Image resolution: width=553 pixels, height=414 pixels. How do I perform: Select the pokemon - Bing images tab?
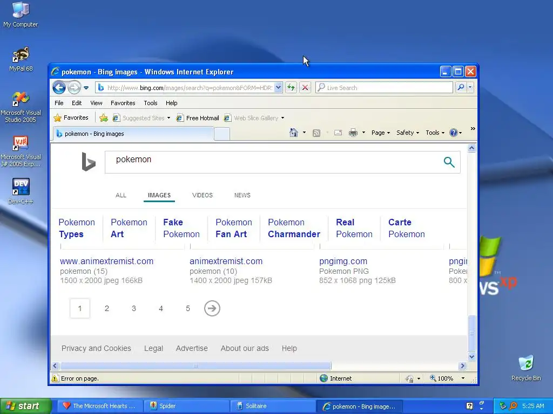tap(133, 134)
